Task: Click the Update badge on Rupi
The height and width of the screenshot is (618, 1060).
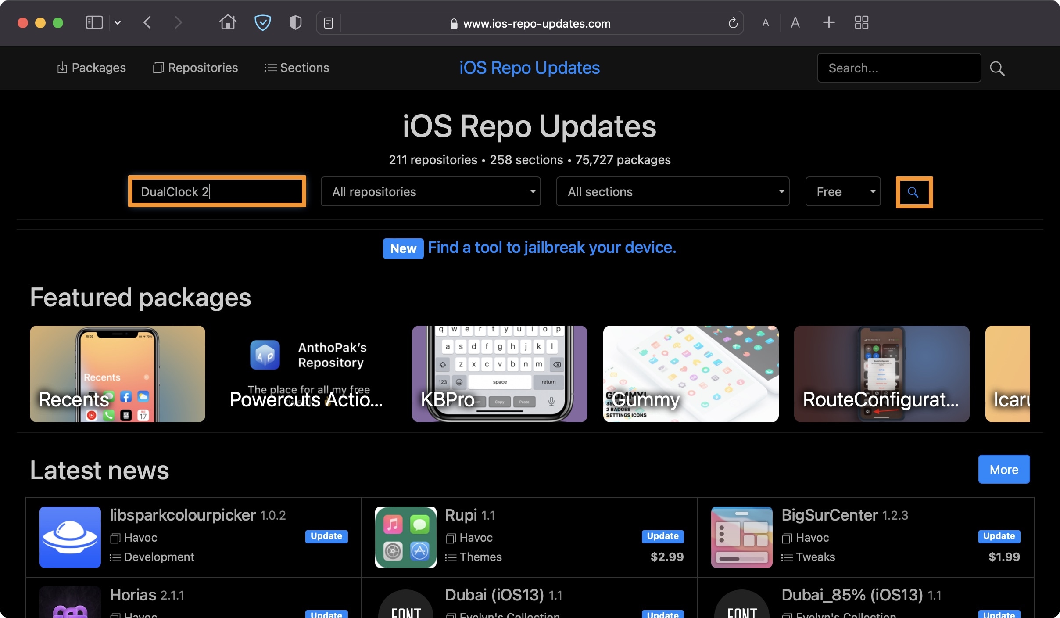Action: 662,536
